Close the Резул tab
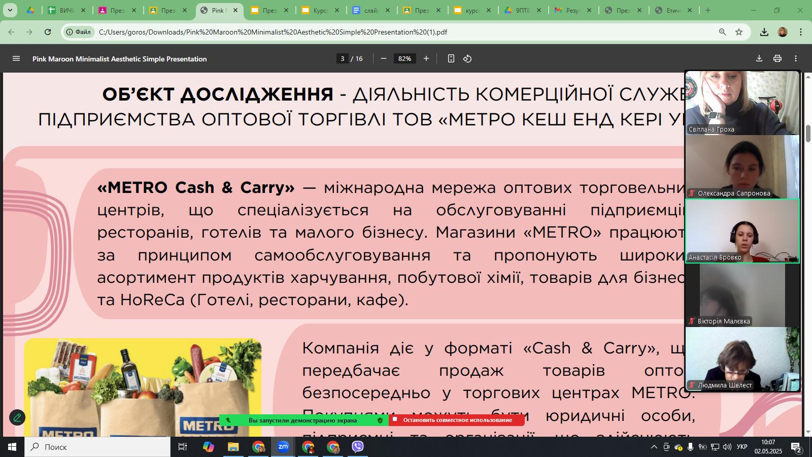 [590, 10]
